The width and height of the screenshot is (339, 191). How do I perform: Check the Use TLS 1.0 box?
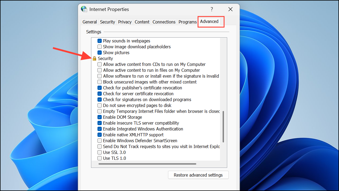(100, 158)
